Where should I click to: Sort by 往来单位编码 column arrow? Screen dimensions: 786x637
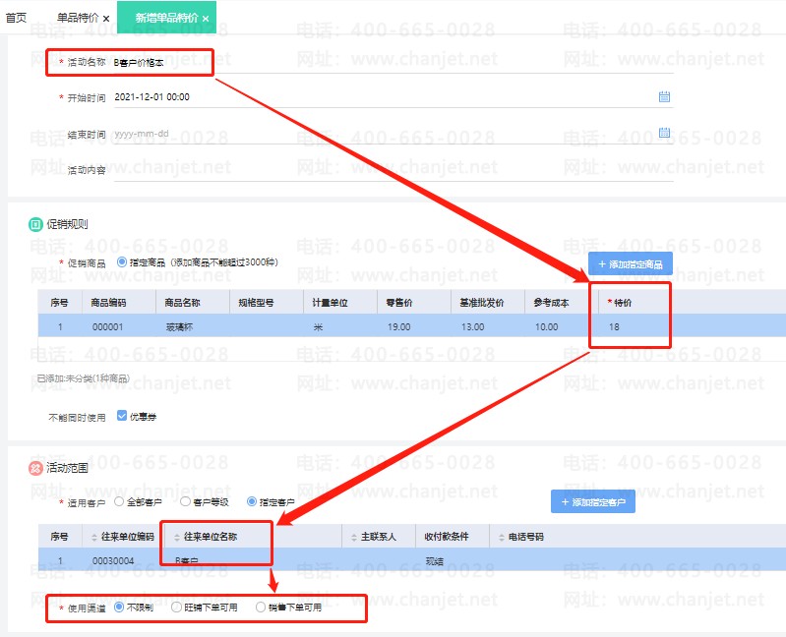click(94, 538)
